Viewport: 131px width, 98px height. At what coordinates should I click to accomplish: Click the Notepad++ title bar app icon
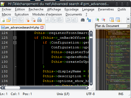point(3,4)
